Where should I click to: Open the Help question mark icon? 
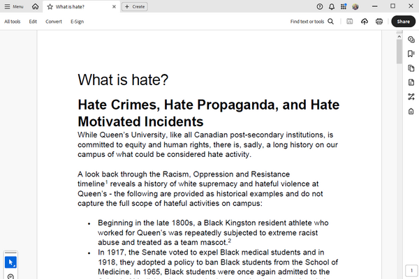click(320, 7)
